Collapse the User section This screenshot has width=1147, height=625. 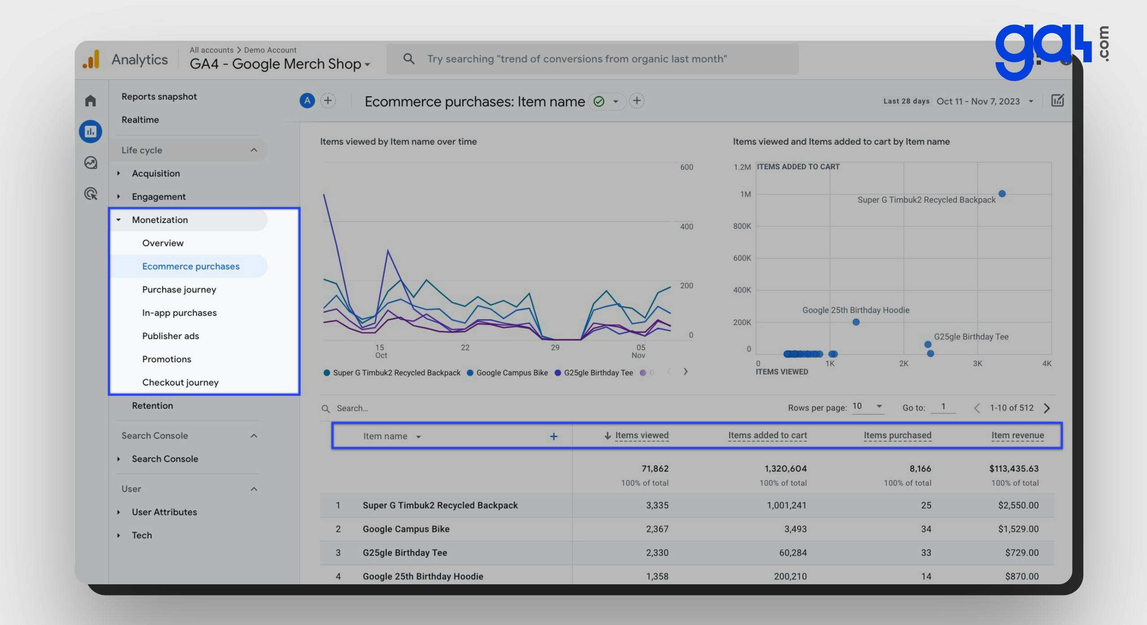tap(254, 489)
